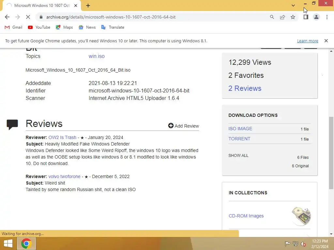Click Chrome icon in taskbar
This screenshot has width=334, height=250.
click(x=26, y=243)
